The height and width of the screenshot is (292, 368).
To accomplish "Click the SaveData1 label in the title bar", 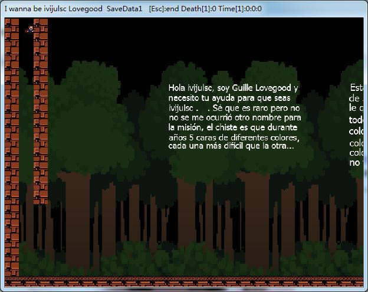I will point(124,9).
